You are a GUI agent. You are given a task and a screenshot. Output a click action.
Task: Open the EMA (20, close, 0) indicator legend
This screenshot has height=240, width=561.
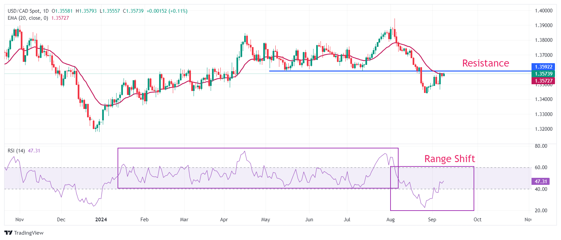pos(28,18)
